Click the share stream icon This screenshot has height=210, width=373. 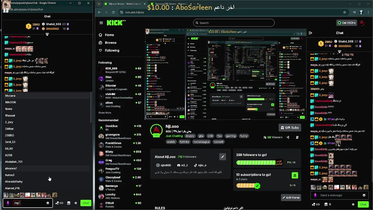point(288,137)
